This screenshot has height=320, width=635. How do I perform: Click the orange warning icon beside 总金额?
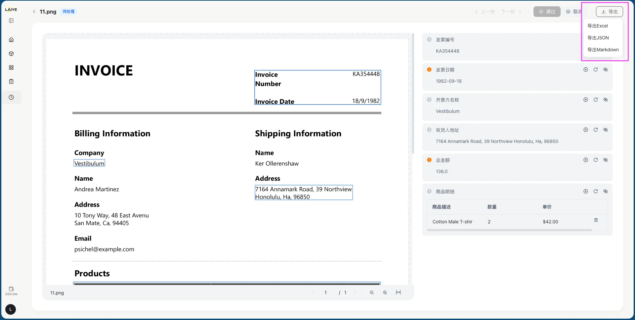[429, 160]
